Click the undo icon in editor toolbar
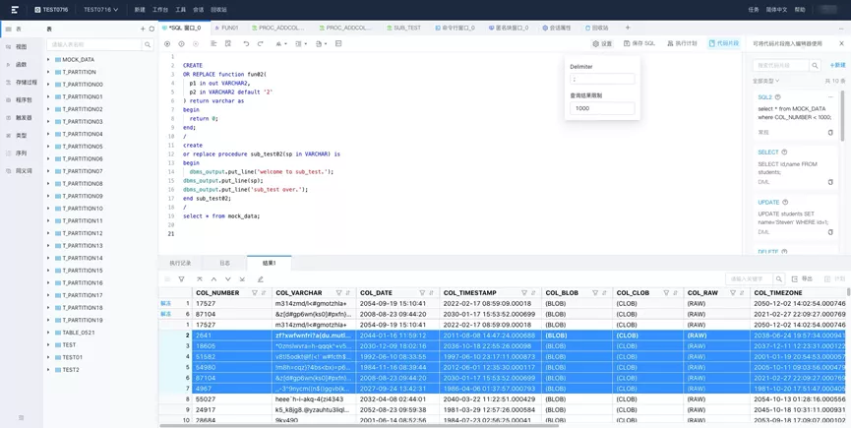 [x=246, y=44]
